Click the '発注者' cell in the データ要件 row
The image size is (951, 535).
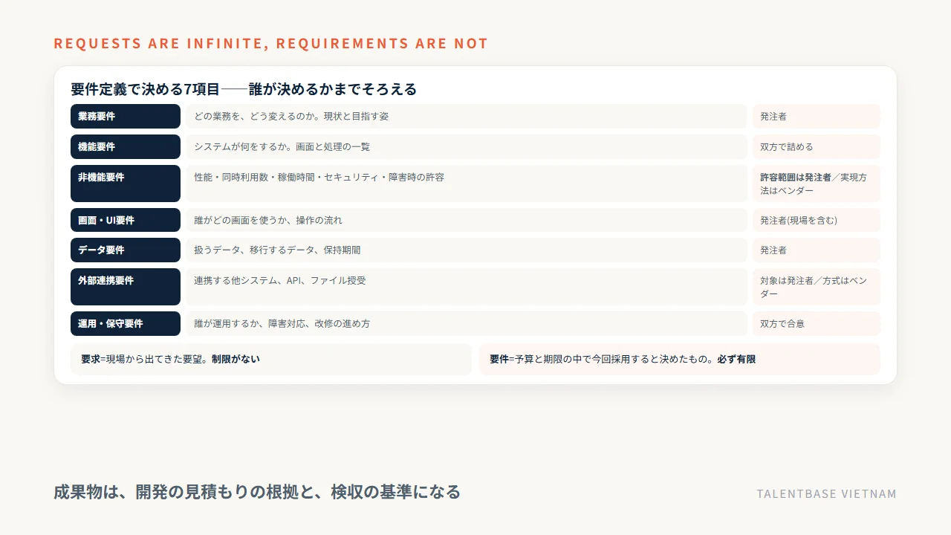point(817,250)
